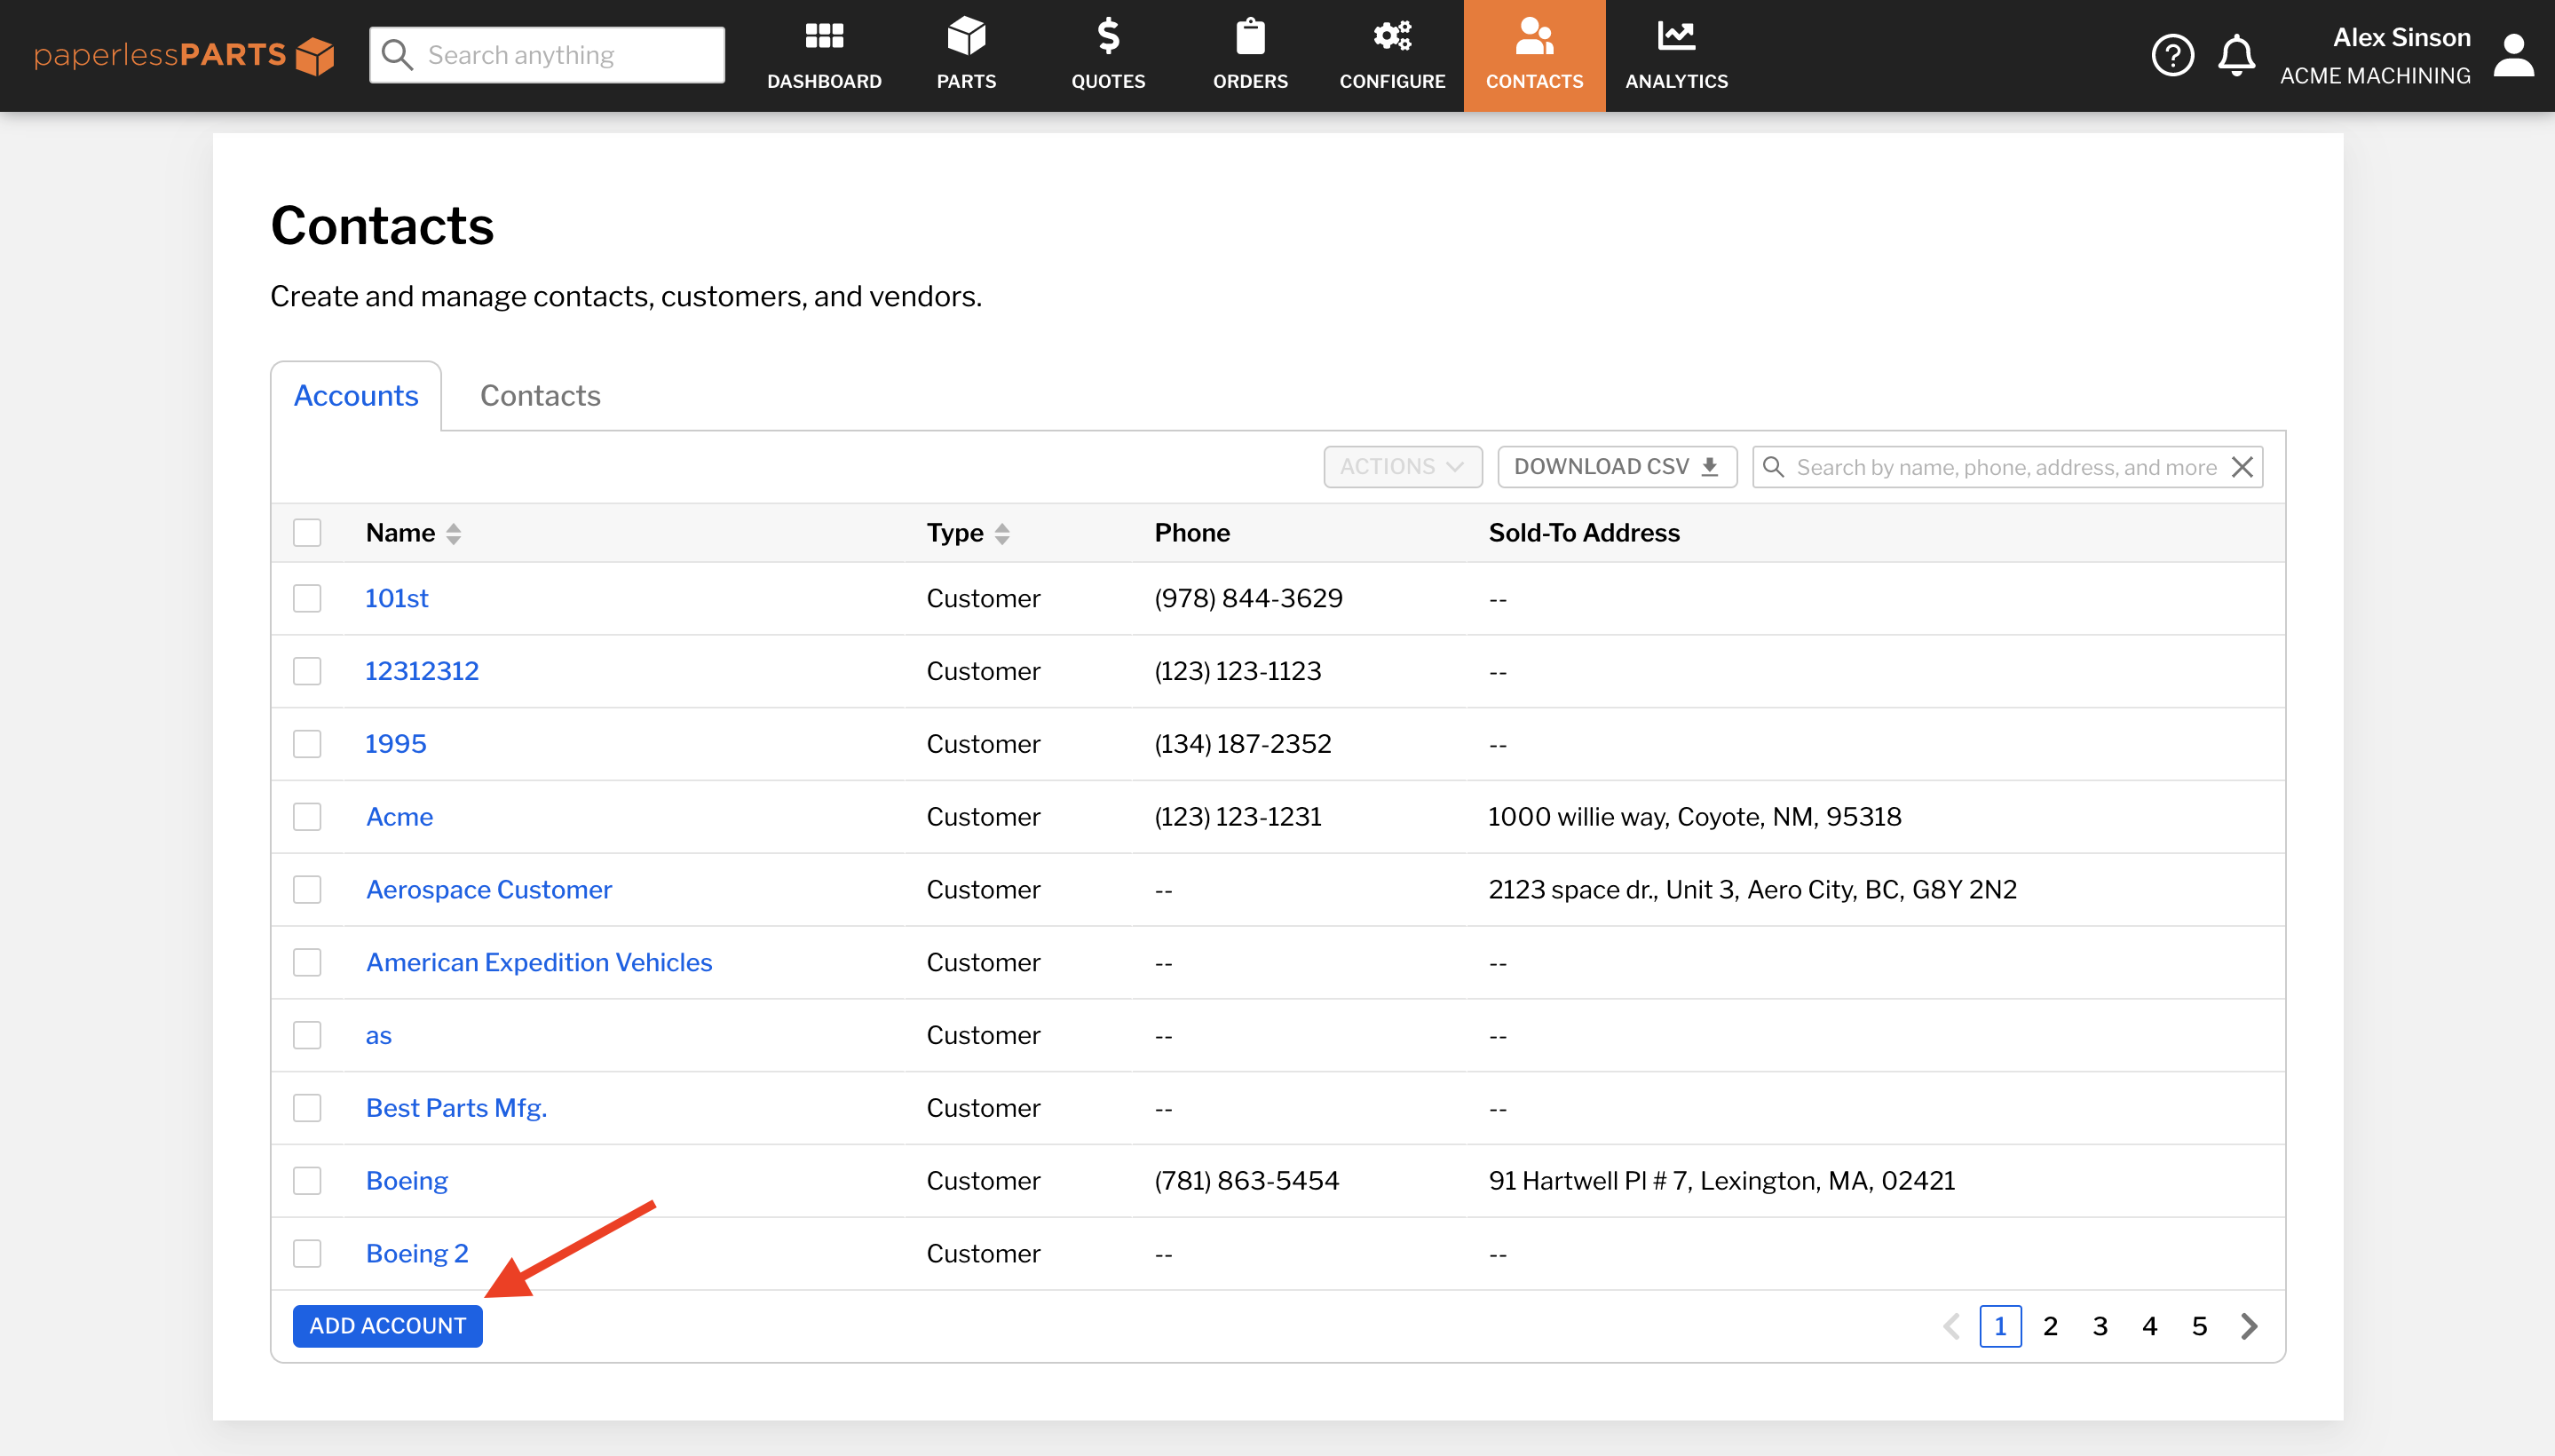2555x1456 pixels.
Task: Open the Aerospace Customer account link
Action: pos(488,890)
